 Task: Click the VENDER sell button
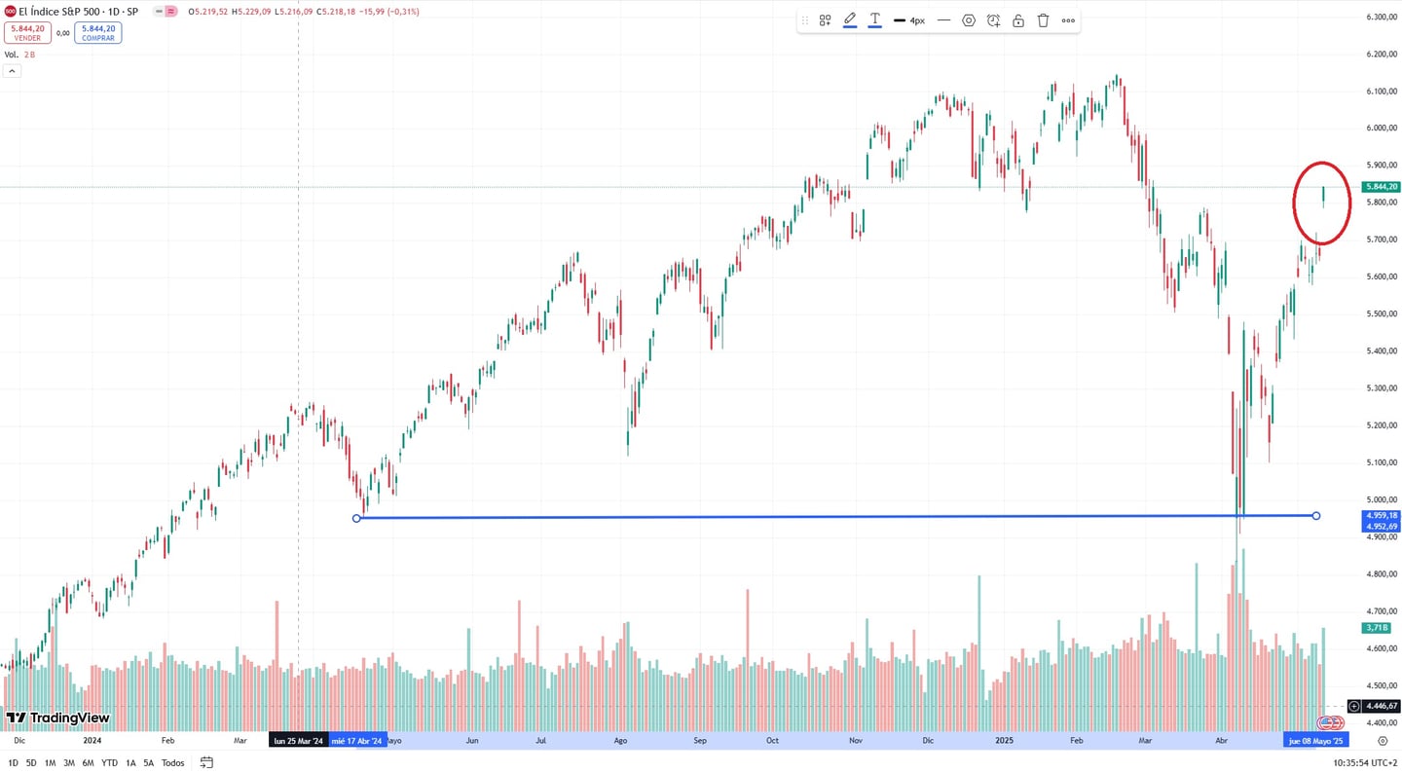[x=27, y=33]
